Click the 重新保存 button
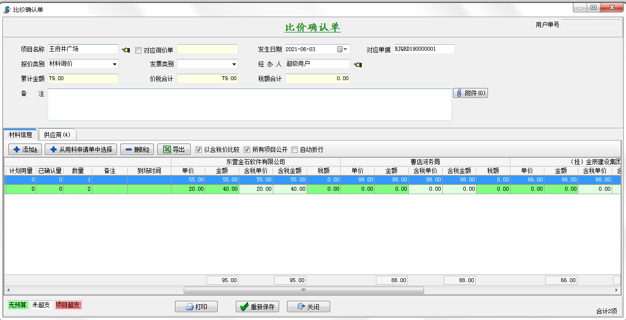Viewport: 626px width, 320px height. point(257,307)
